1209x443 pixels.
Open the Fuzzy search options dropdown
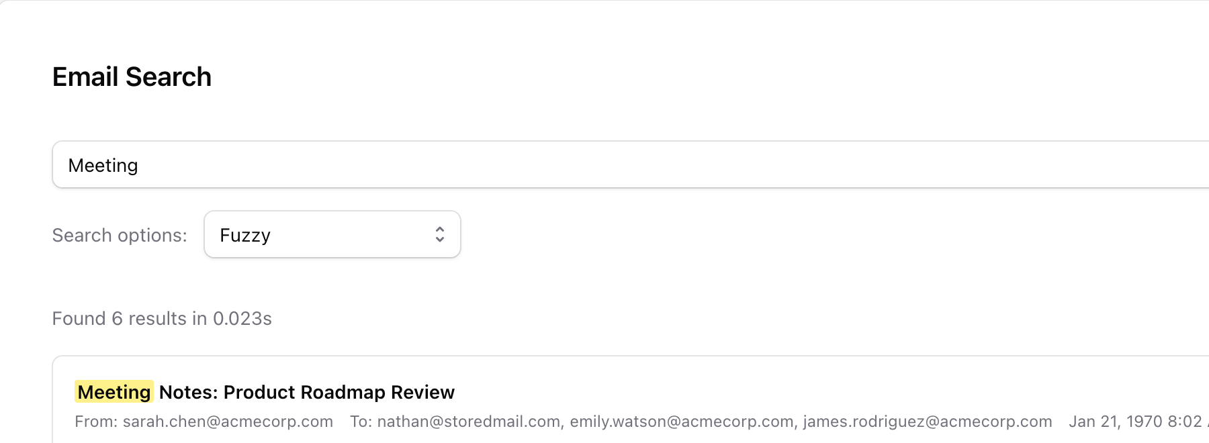tap(332, 235)
